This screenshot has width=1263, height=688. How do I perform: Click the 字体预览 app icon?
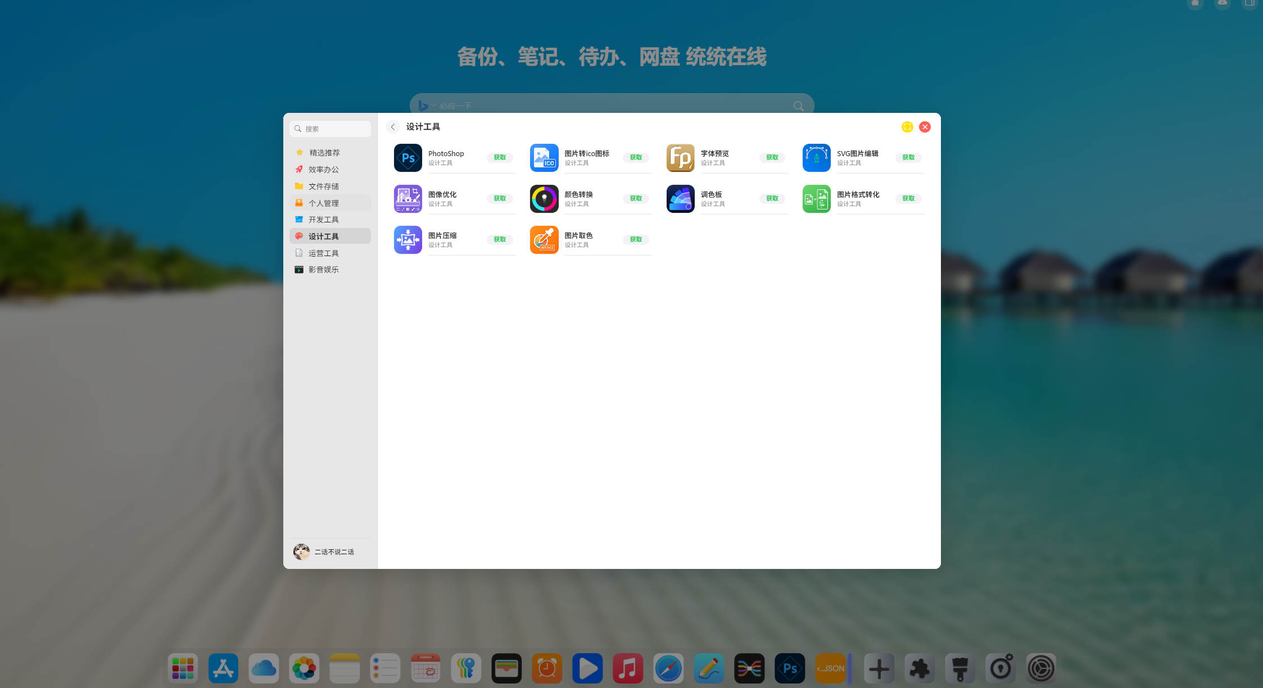(681, 158)
